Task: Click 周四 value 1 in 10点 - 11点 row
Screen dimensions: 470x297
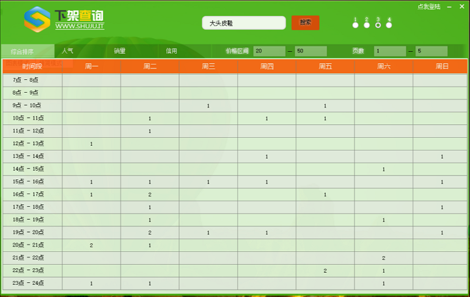Action: (x=267, y=119)
